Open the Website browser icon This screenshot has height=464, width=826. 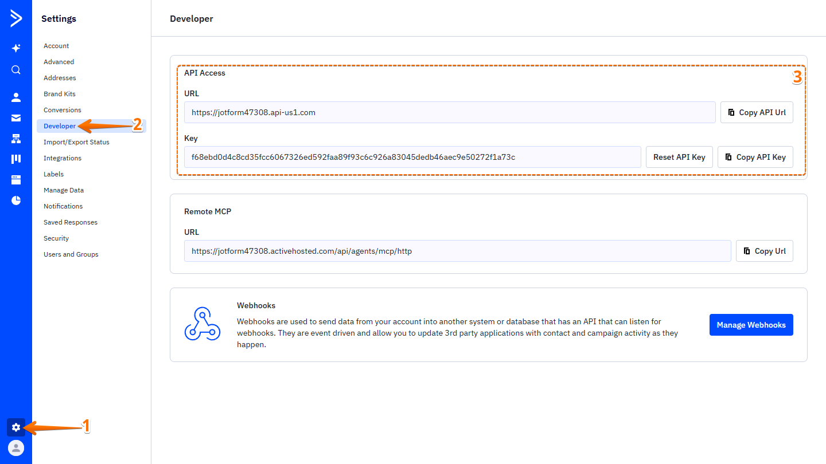click(x=16, y=179)
